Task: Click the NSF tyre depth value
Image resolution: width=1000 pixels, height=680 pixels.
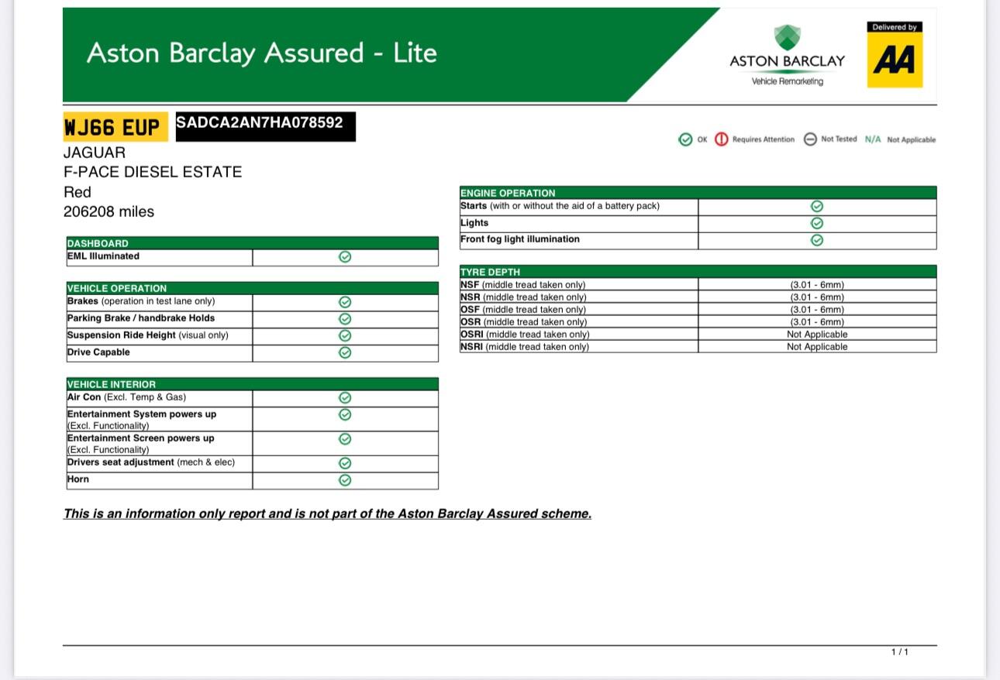Action: click(x=816, y=285)
